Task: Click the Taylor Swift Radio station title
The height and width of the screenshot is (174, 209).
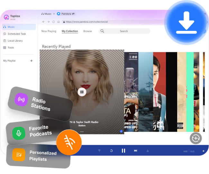Action: point(84,122)
